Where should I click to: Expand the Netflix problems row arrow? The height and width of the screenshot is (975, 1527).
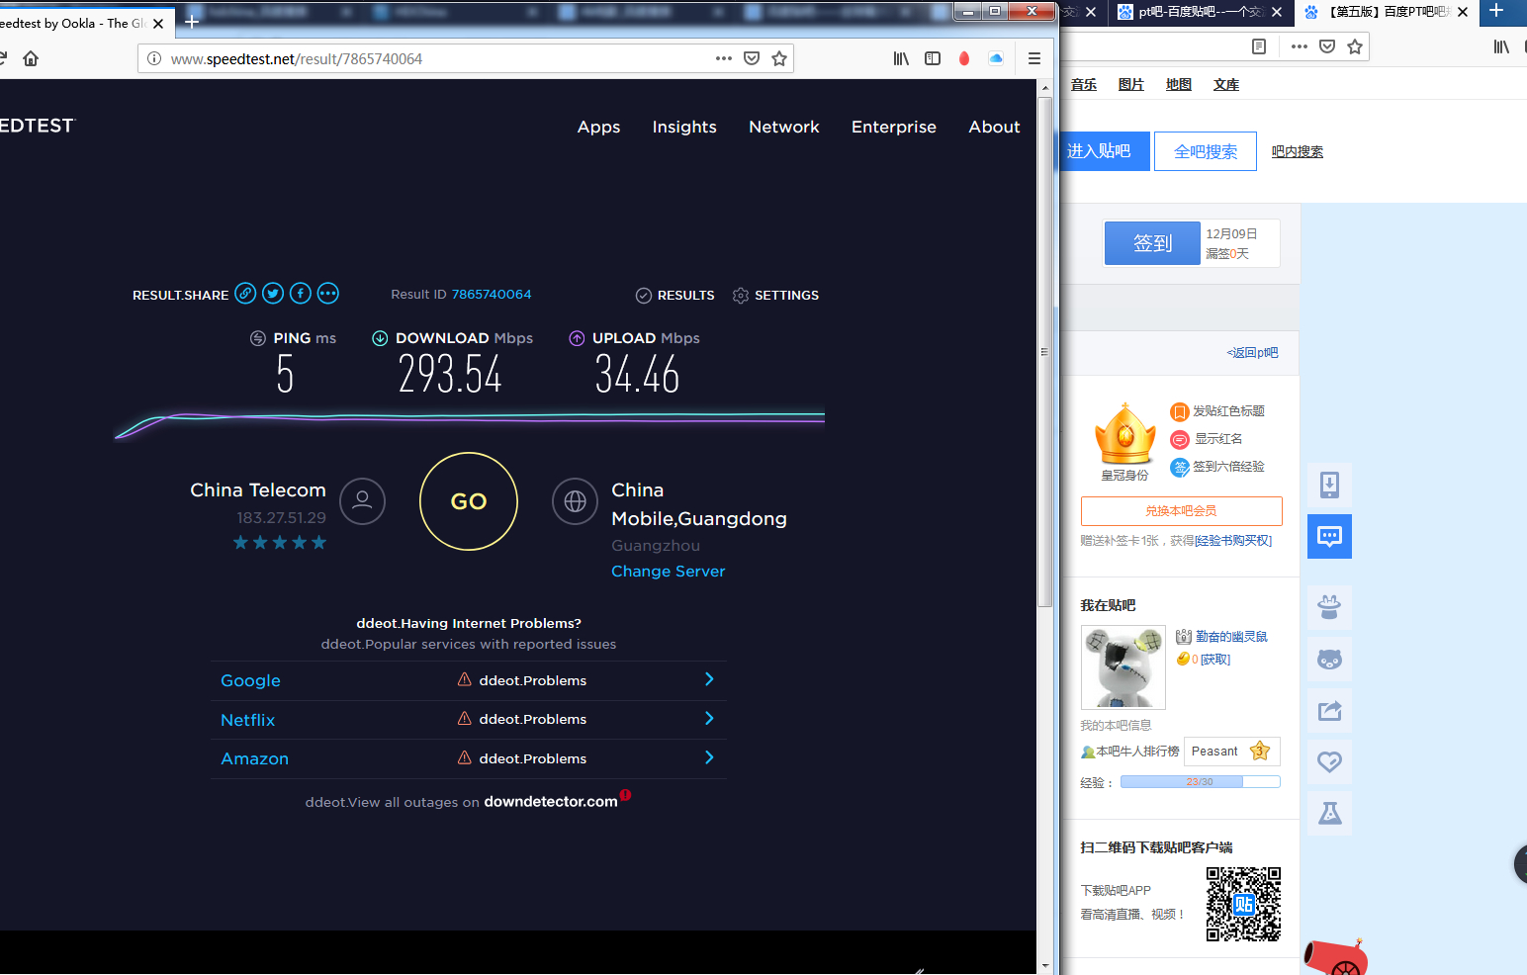[x=709, y=719]
